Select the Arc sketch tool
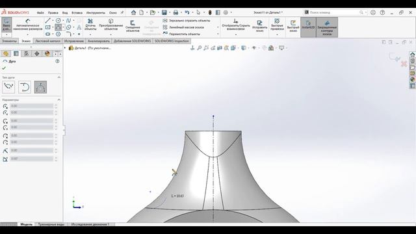This screenshot has width=416, height=234. pos(58,27)
